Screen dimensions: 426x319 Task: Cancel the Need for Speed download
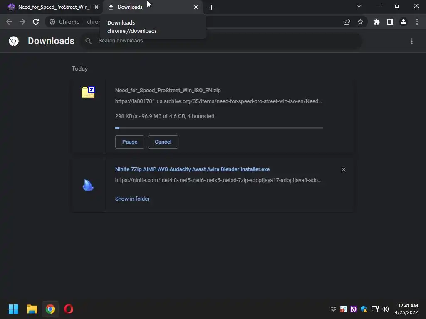pos(163,142)
